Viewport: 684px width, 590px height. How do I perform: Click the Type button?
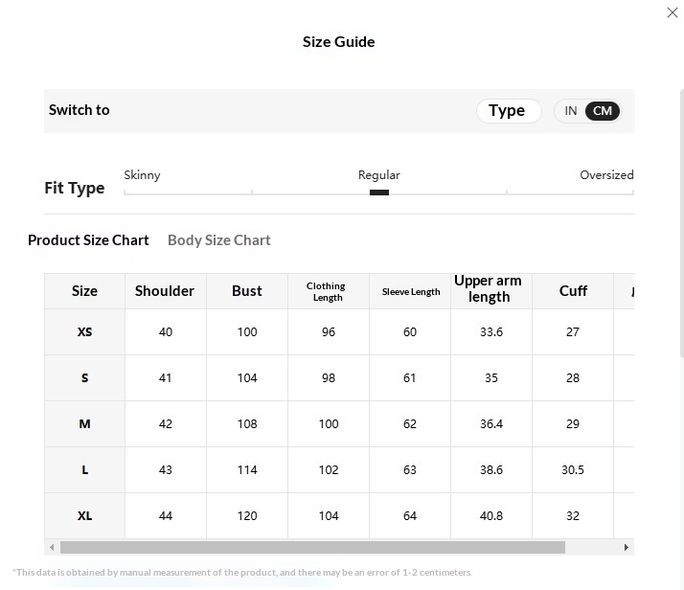point(508,111)
